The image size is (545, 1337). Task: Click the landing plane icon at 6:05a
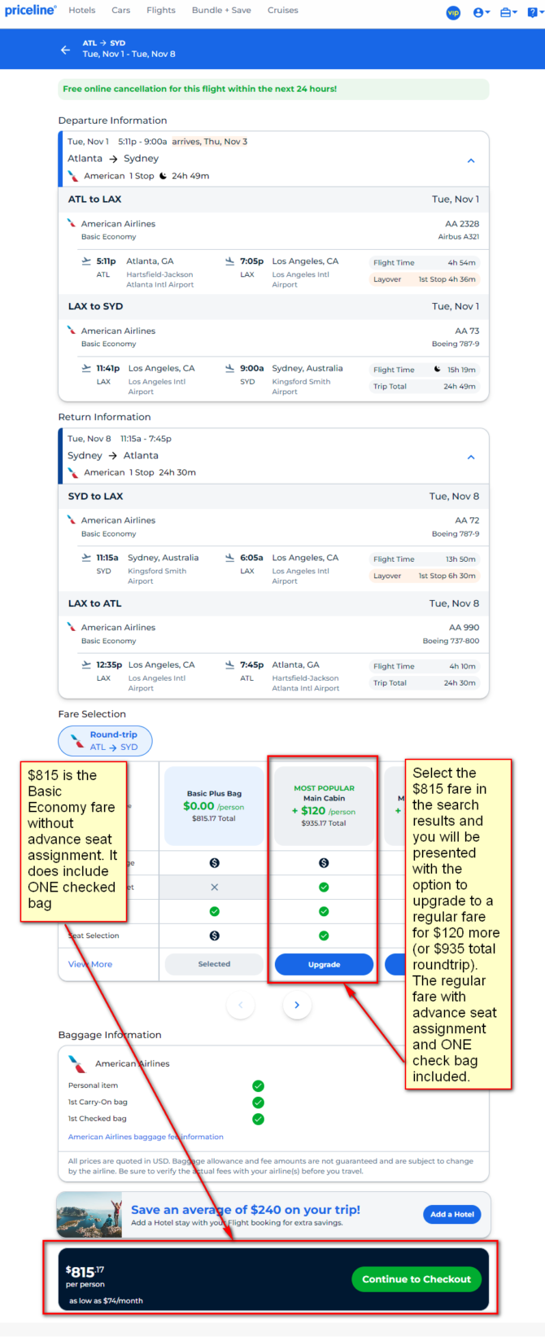(229, 558)
